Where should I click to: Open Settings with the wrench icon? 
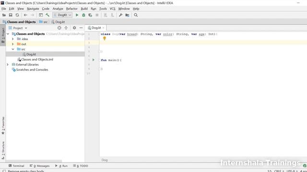click(x=120, y=15)
